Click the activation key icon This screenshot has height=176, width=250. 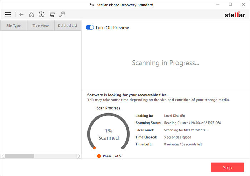click(62, 15)
